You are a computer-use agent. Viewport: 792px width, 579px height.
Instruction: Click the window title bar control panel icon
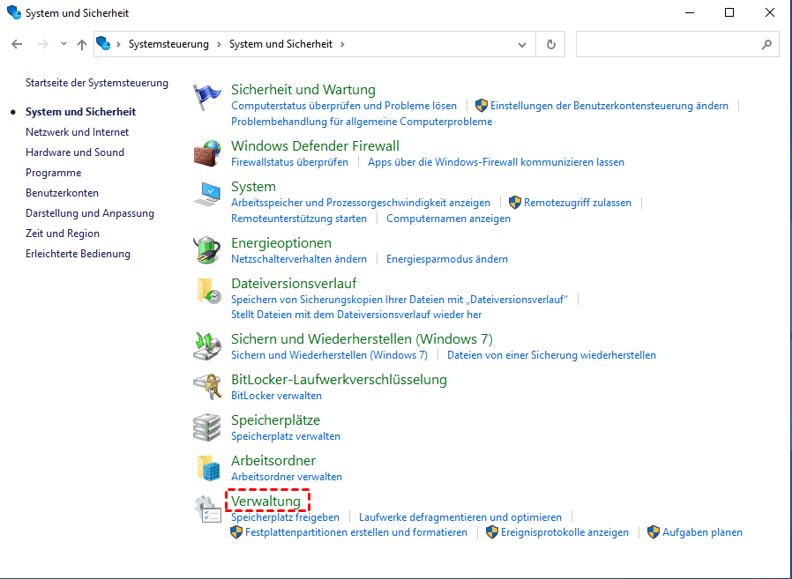[x=14, y=12]
